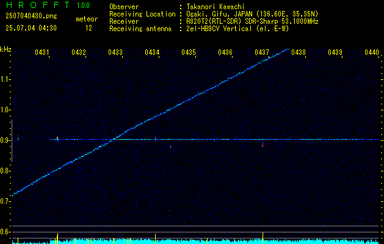Click the meteor count value 12
The width and height of the screenshot is (384, 244).
click(89, 28)
